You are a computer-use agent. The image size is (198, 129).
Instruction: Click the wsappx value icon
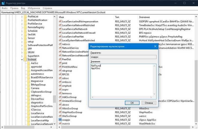(60, 120)
